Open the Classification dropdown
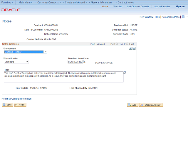This screenshot has height=141, width=188. point(16,62)
